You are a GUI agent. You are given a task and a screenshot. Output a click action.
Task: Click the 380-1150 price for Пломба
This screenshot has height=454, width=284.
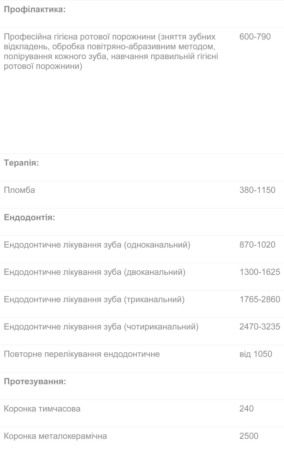click(257, 190)
